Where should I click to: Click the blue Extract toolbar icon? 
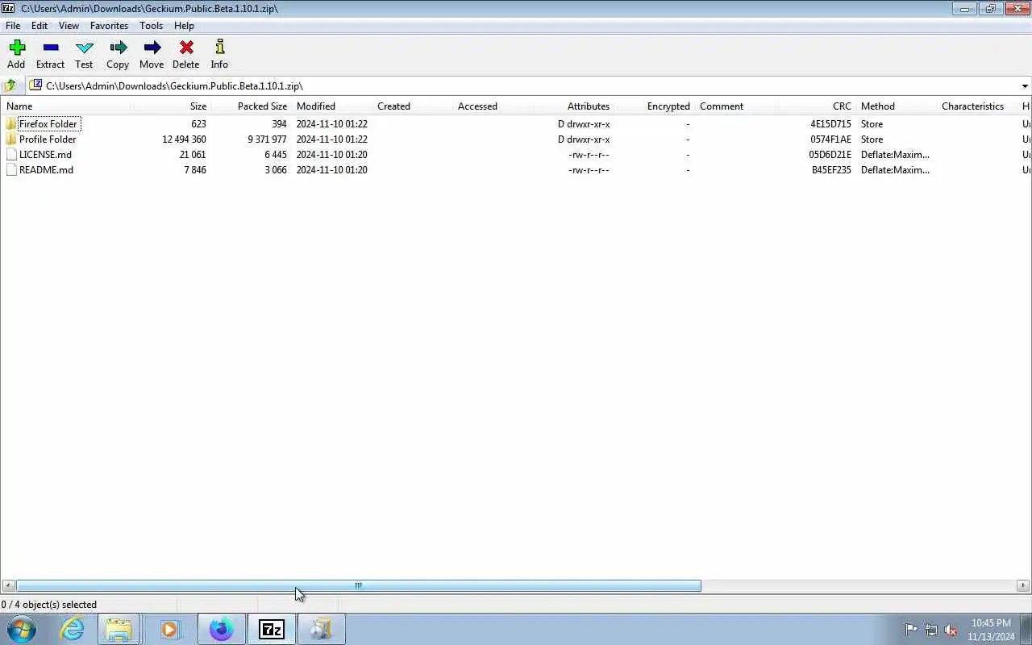(50, 48)
